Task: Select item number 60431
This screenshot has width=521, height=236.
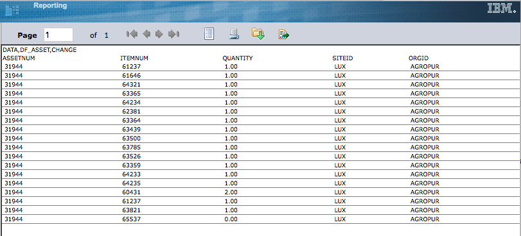Action: click(x=132, y=192)
